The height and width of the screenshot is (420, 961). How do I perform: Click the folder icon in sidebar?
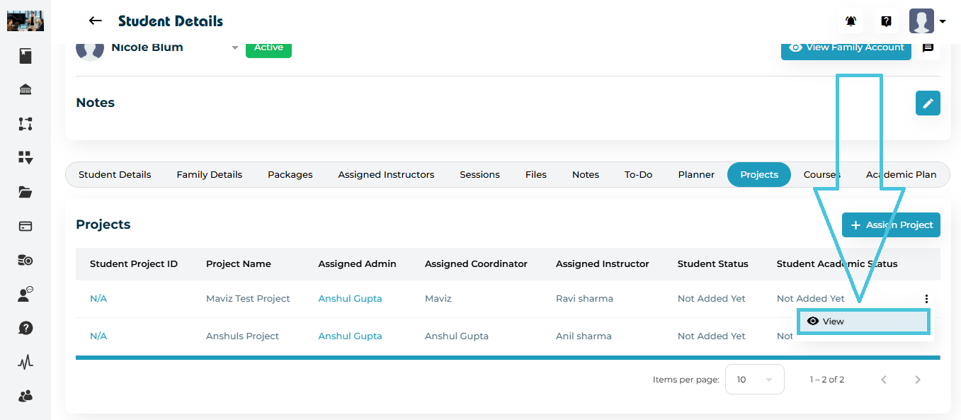[x=25, y=192]
